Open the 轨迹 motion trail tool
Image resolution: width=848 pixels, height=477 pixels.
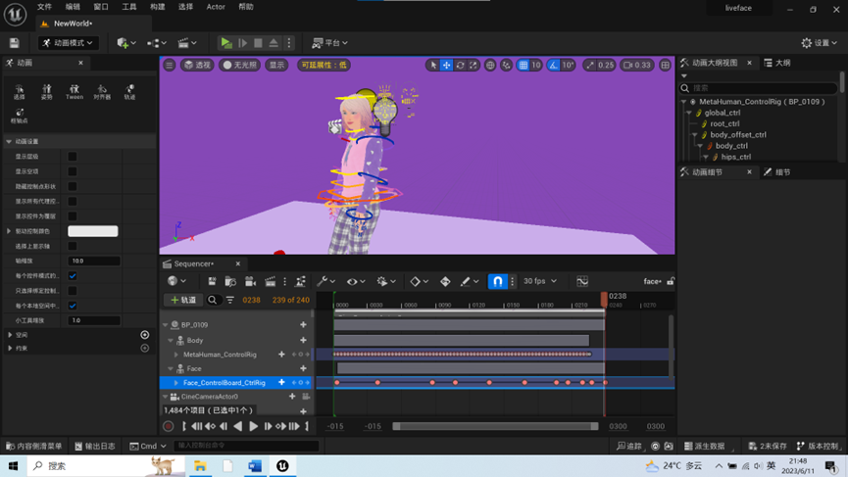[129, 92]
